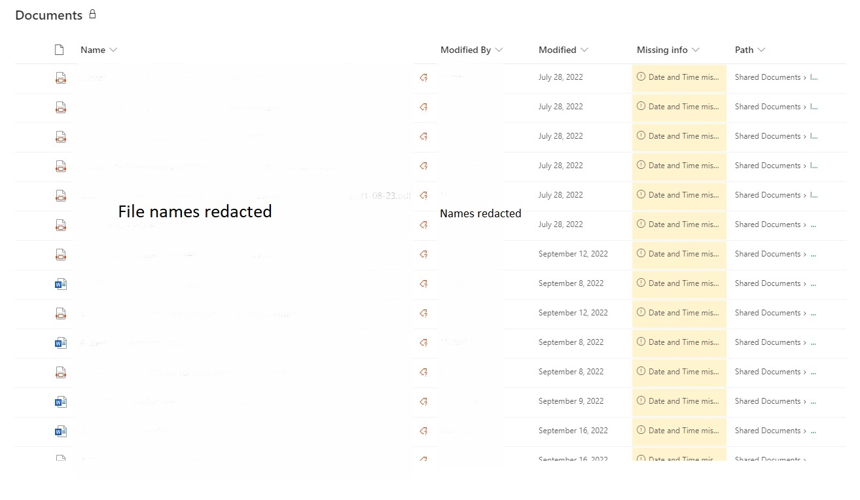Click Word icon in second September 8, 2022 row
Screen dimensions: 860x500
[61, 343]
